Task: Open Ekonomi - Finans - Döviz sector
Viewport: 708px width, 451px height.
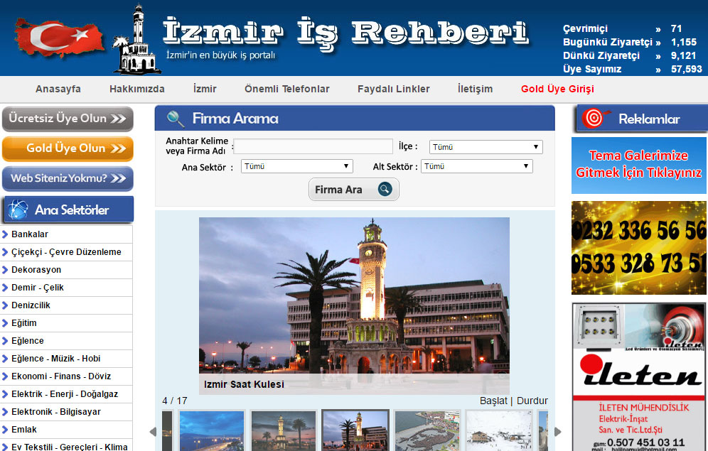Action: 61,376
